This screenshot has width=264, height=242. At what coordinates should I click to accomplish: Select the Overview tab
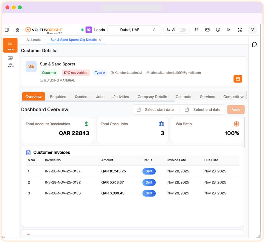coord(34,97)
